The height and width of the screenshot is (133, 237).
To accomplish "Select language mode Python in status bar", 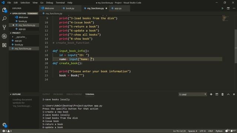I will pyautogui.click(x=219, y=131).
